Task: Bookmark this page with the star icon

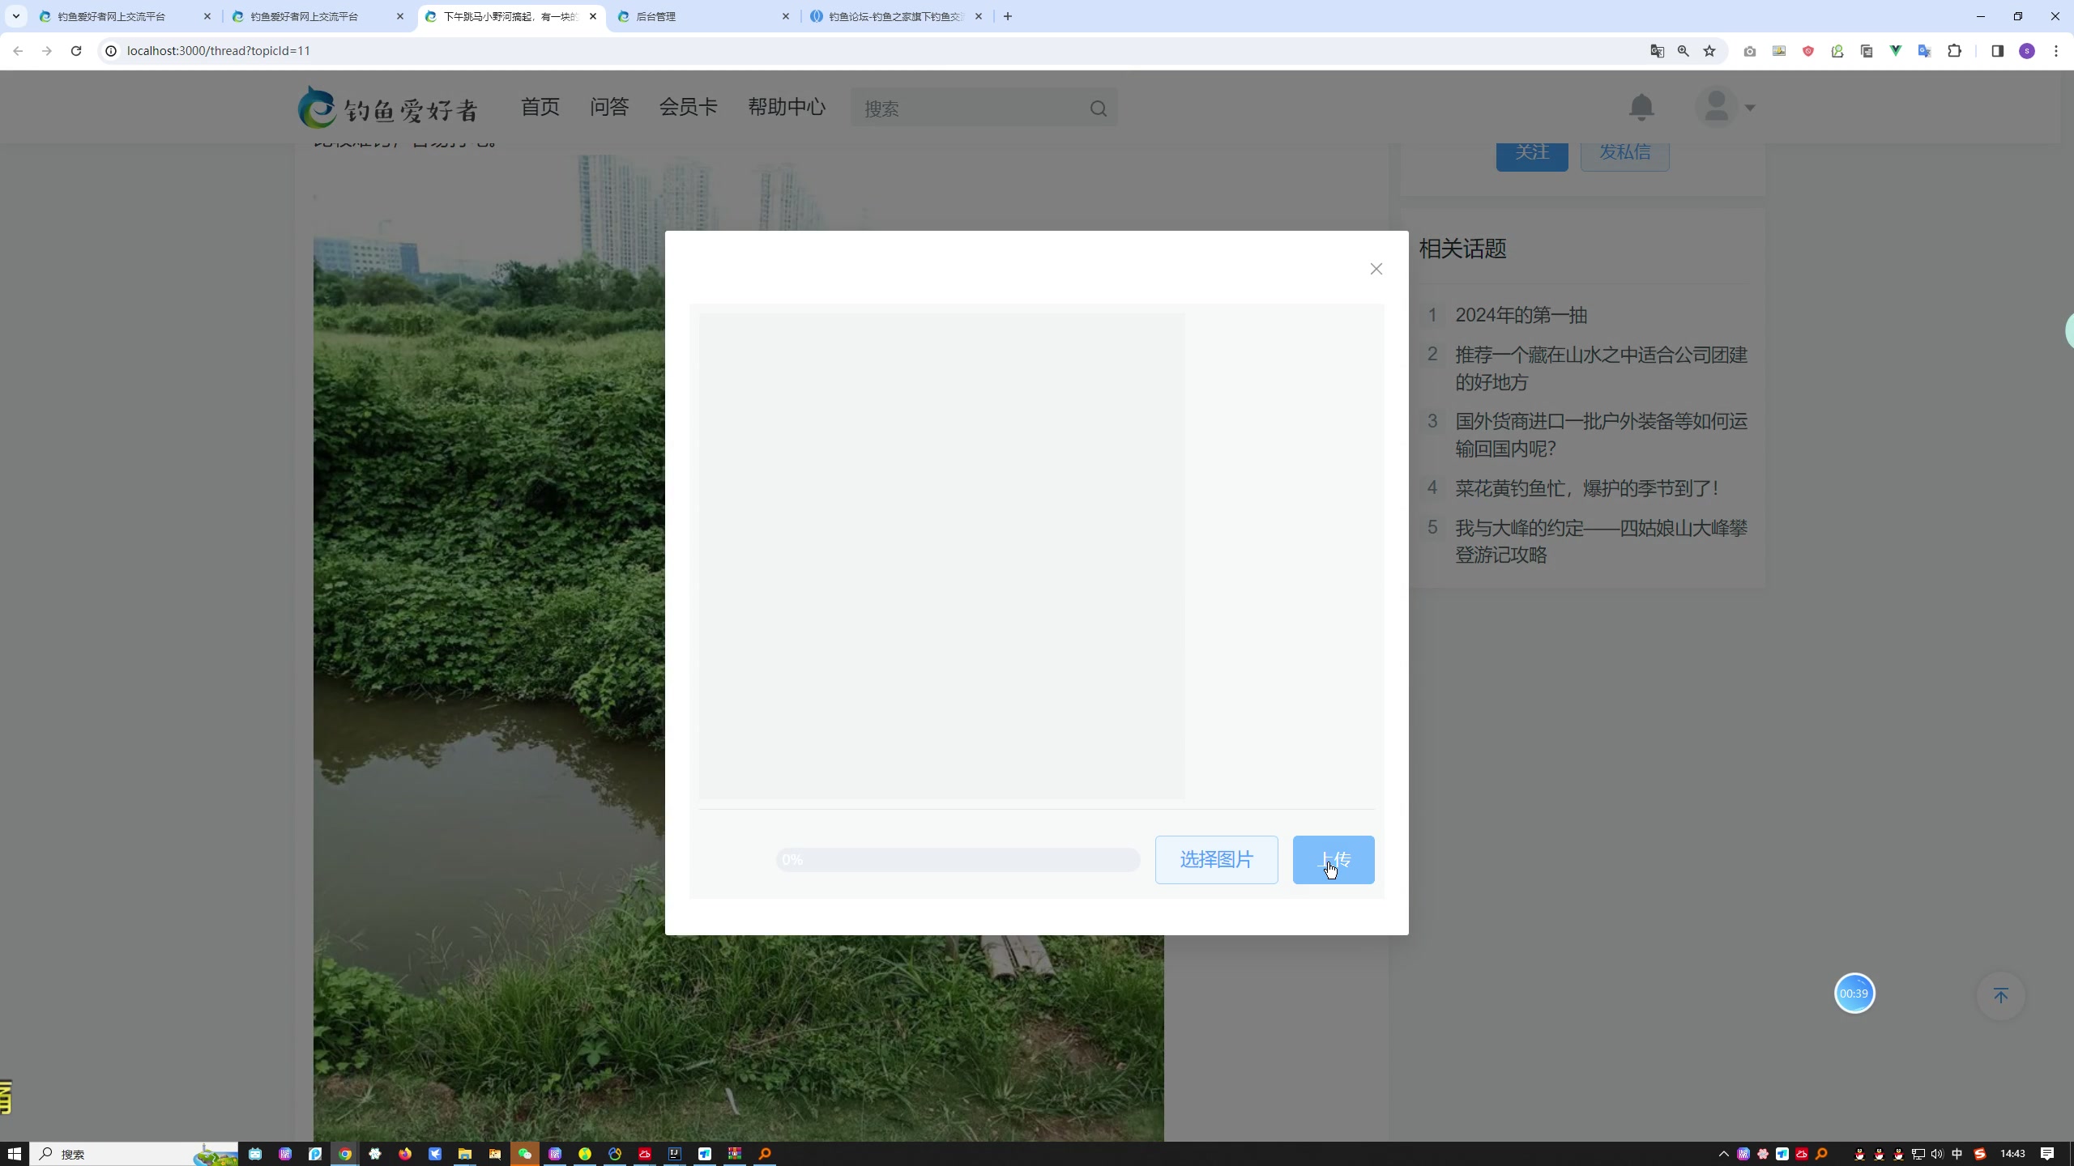Action: (1709, 51)
